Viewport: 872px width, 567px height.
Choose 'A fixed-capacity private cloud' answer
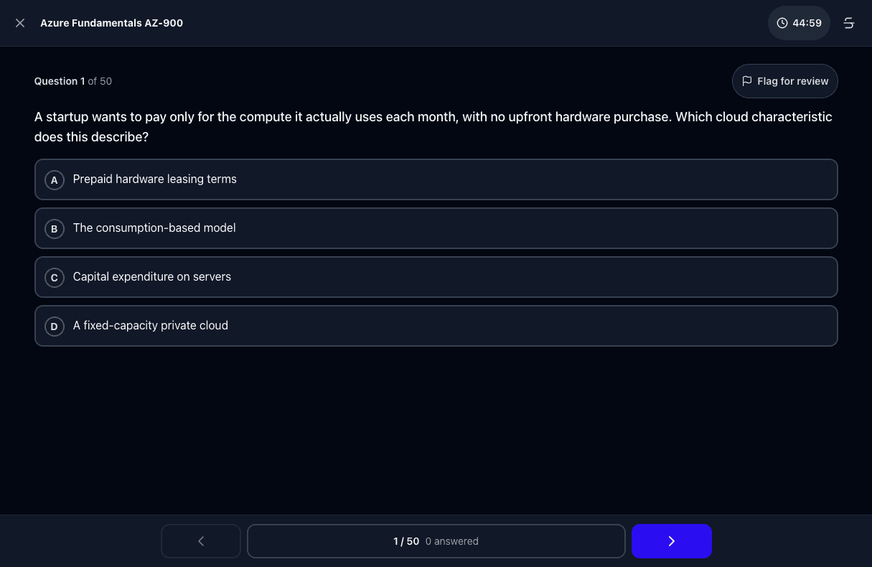(x=436, y=326)
